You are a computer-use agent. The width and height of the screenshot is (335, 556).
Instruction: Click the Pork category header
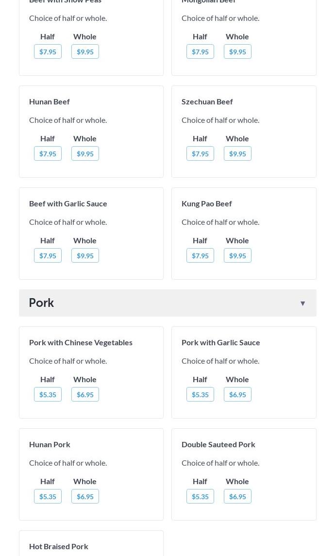[41, 303]
